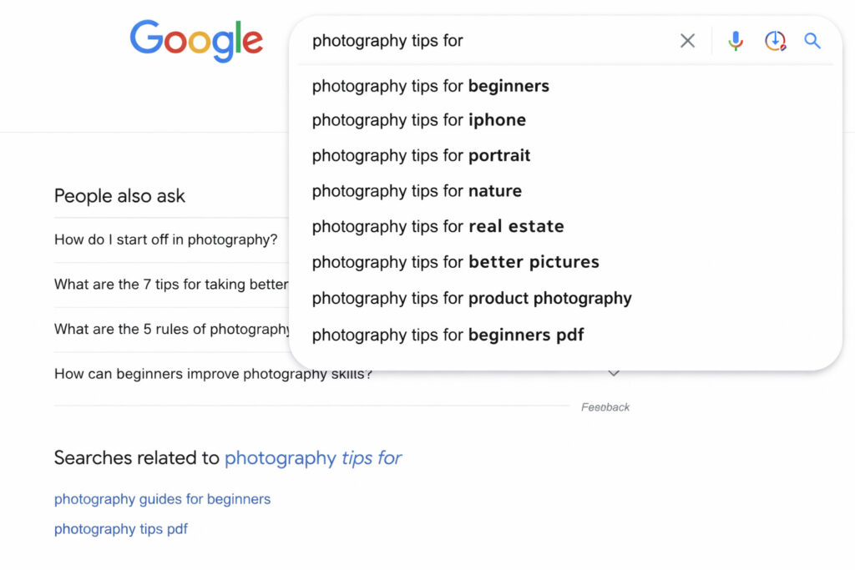Click the magnifying glass search icon

pyautogui.click(x=812, y=41)
